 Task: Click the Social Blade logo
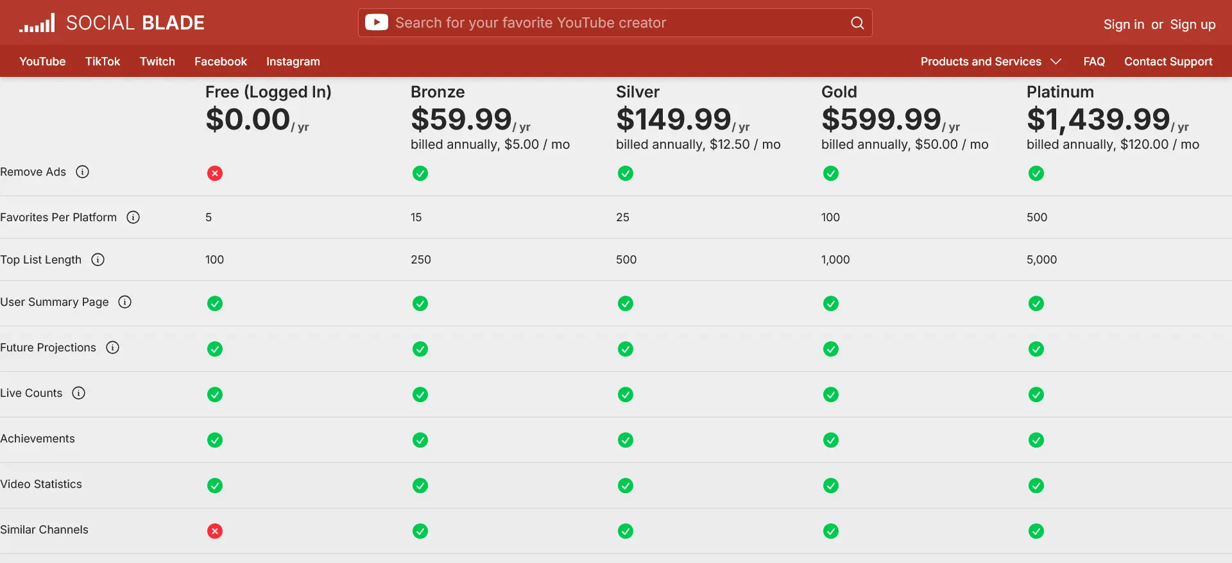tap(112, 23)
